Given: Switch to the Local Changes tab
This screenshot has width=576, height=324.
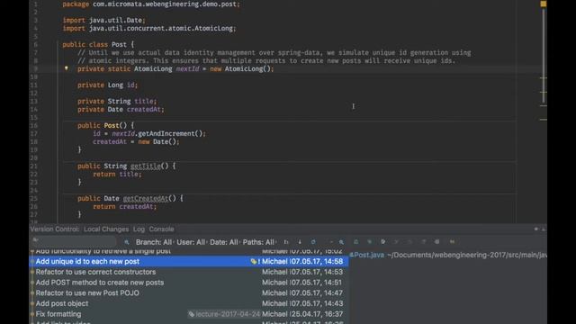Looking at the screenshot, I should pyautogui.click(x=106, y=229).
